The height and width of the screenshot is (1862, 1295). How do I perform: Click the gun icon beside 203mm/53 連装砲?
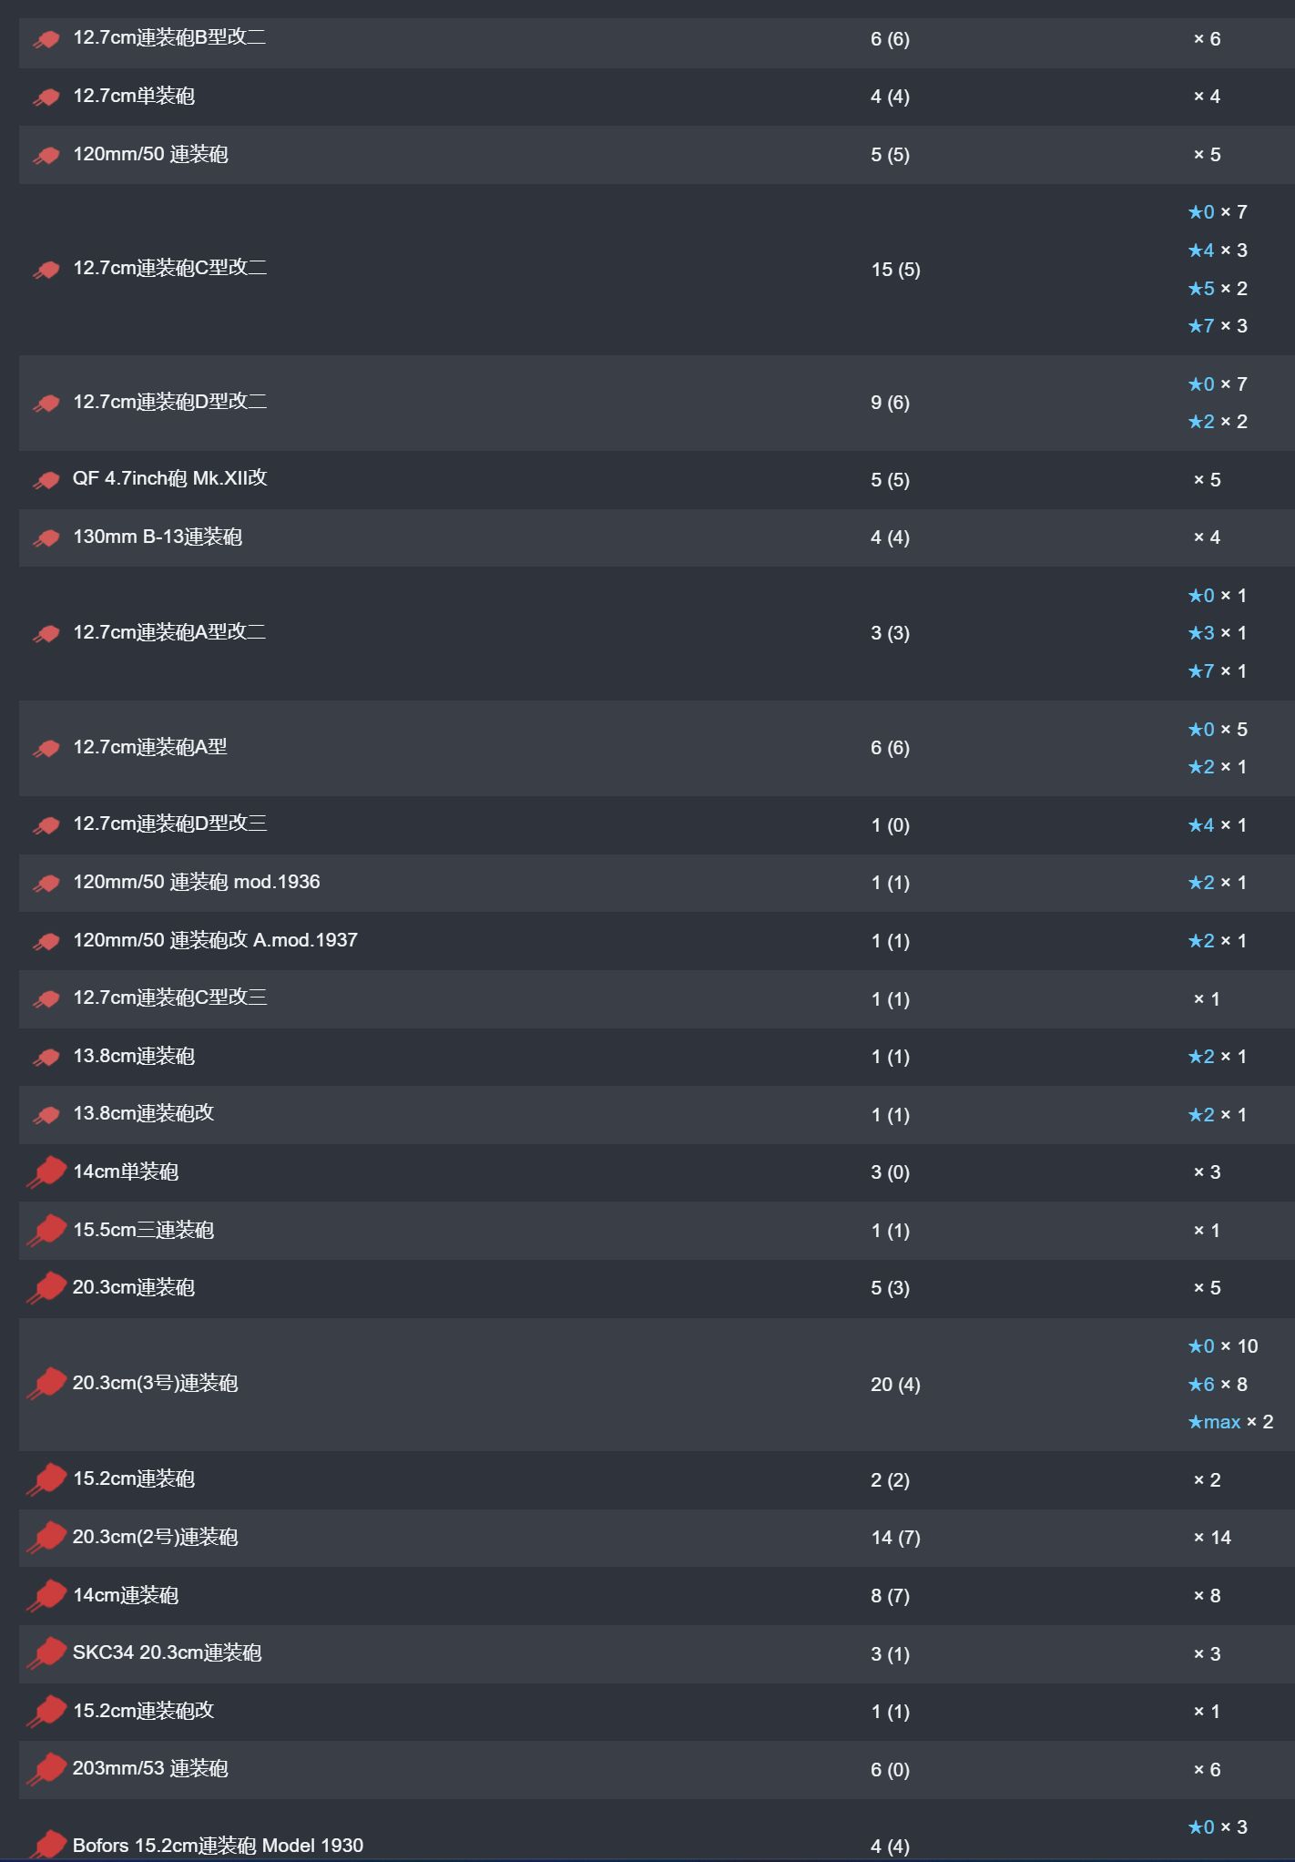[x=46, y=1769]
